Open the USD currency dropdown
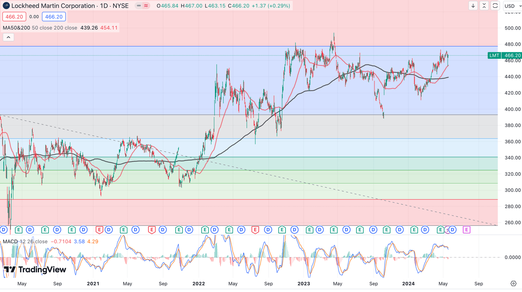The image size is (522, 292). coord(512,6)
